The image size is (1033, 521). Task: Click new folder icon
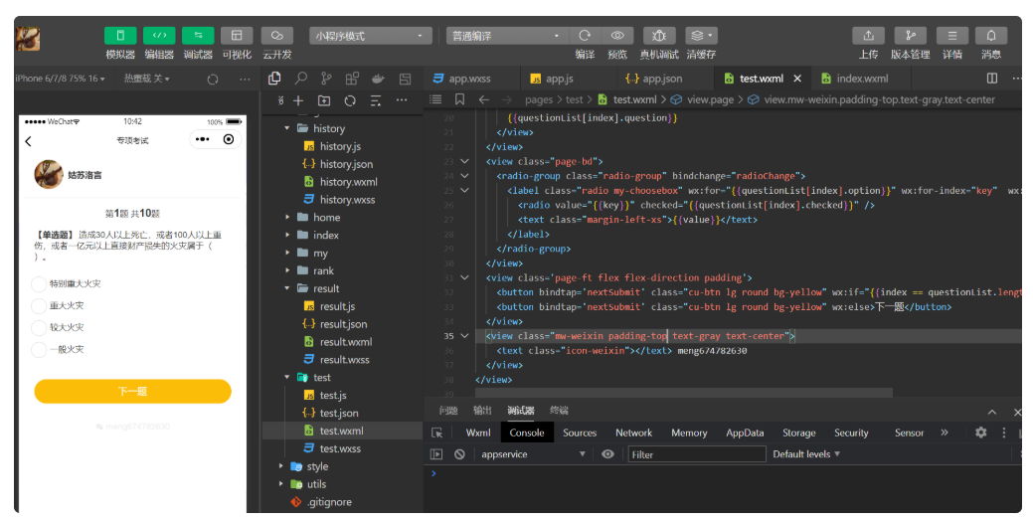click(x=324, y=100)
